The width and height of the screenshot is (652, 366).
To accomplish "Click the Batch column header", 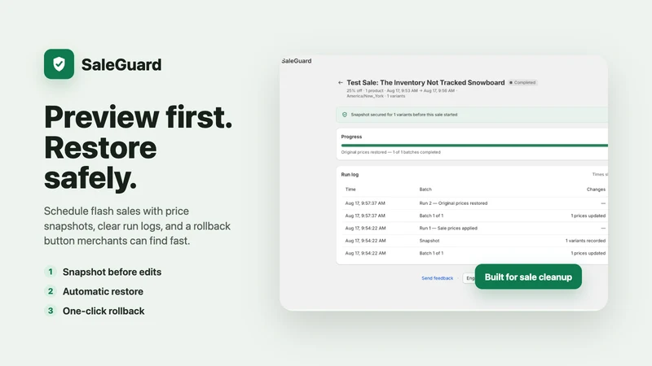I will [425, 190].
